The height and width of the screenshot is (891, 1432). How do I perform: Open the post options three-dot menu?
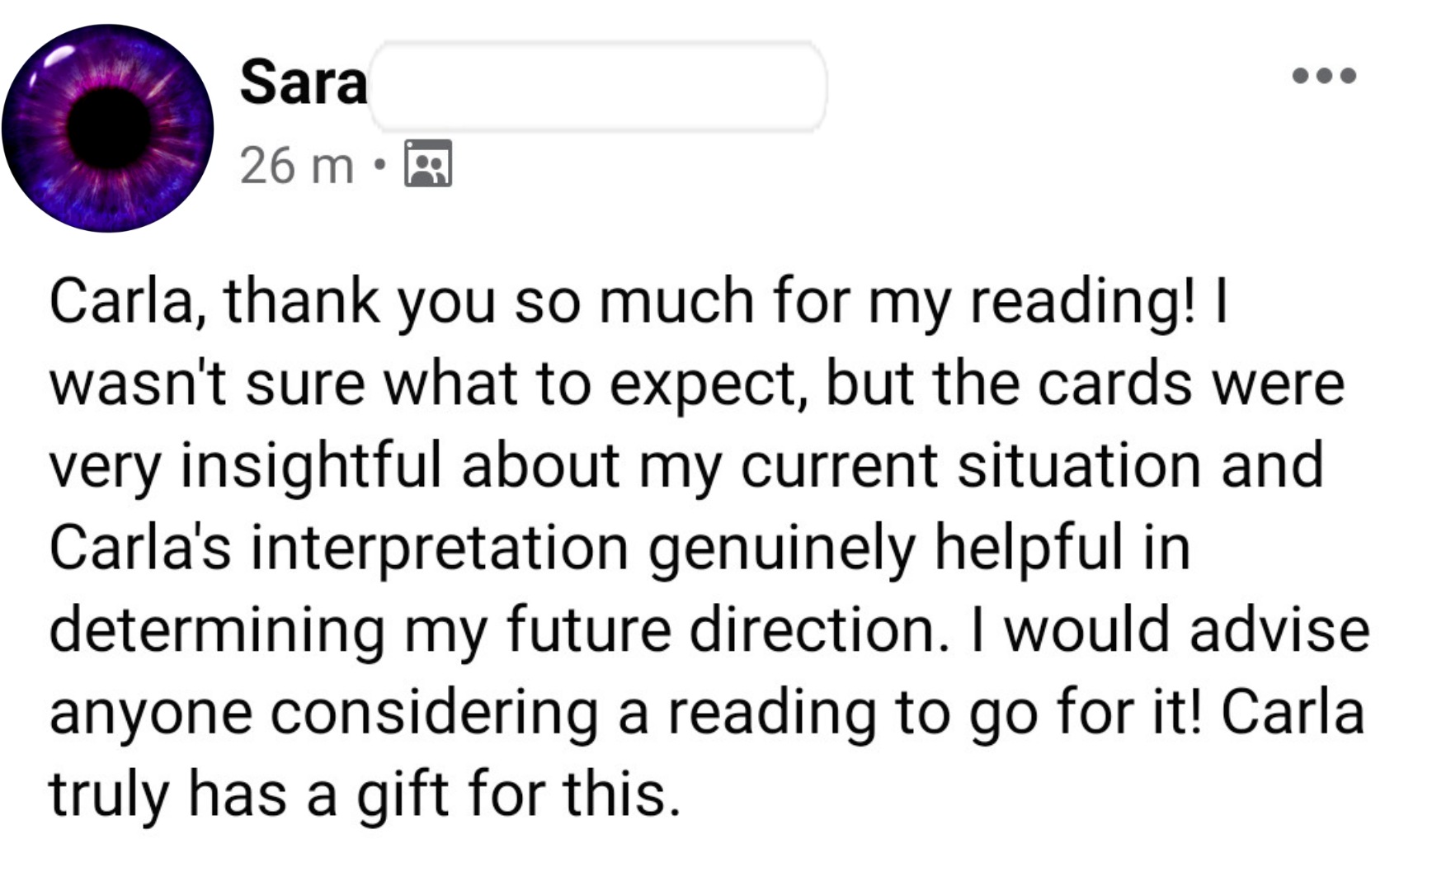point(1324,76)
